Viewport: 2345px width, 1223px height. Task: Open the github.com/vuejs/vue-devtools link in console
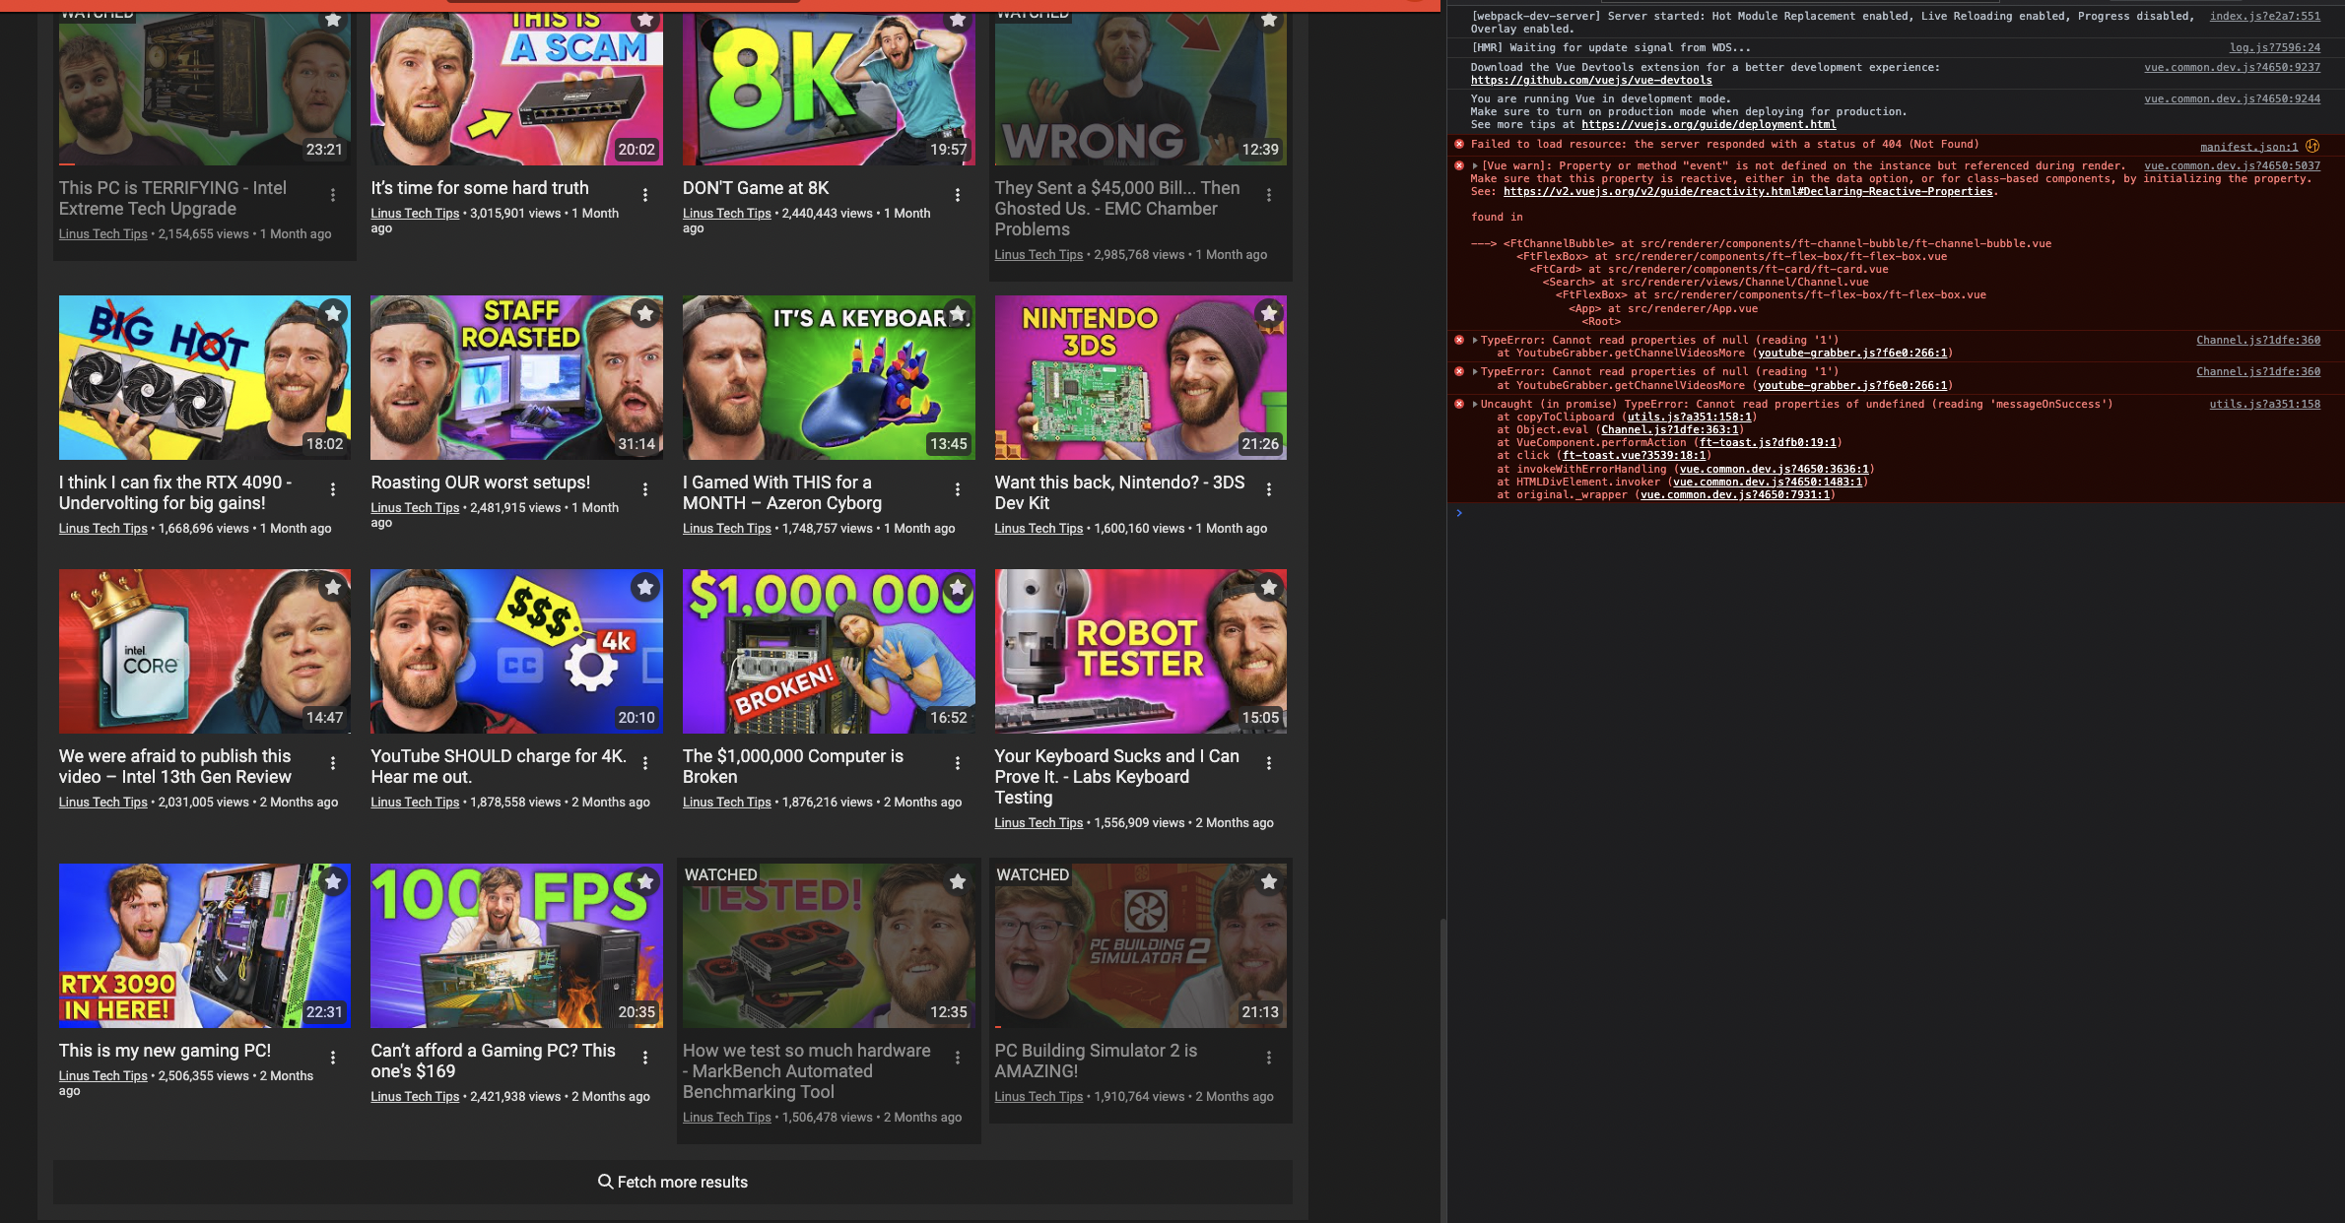[x=1591, y=81]
